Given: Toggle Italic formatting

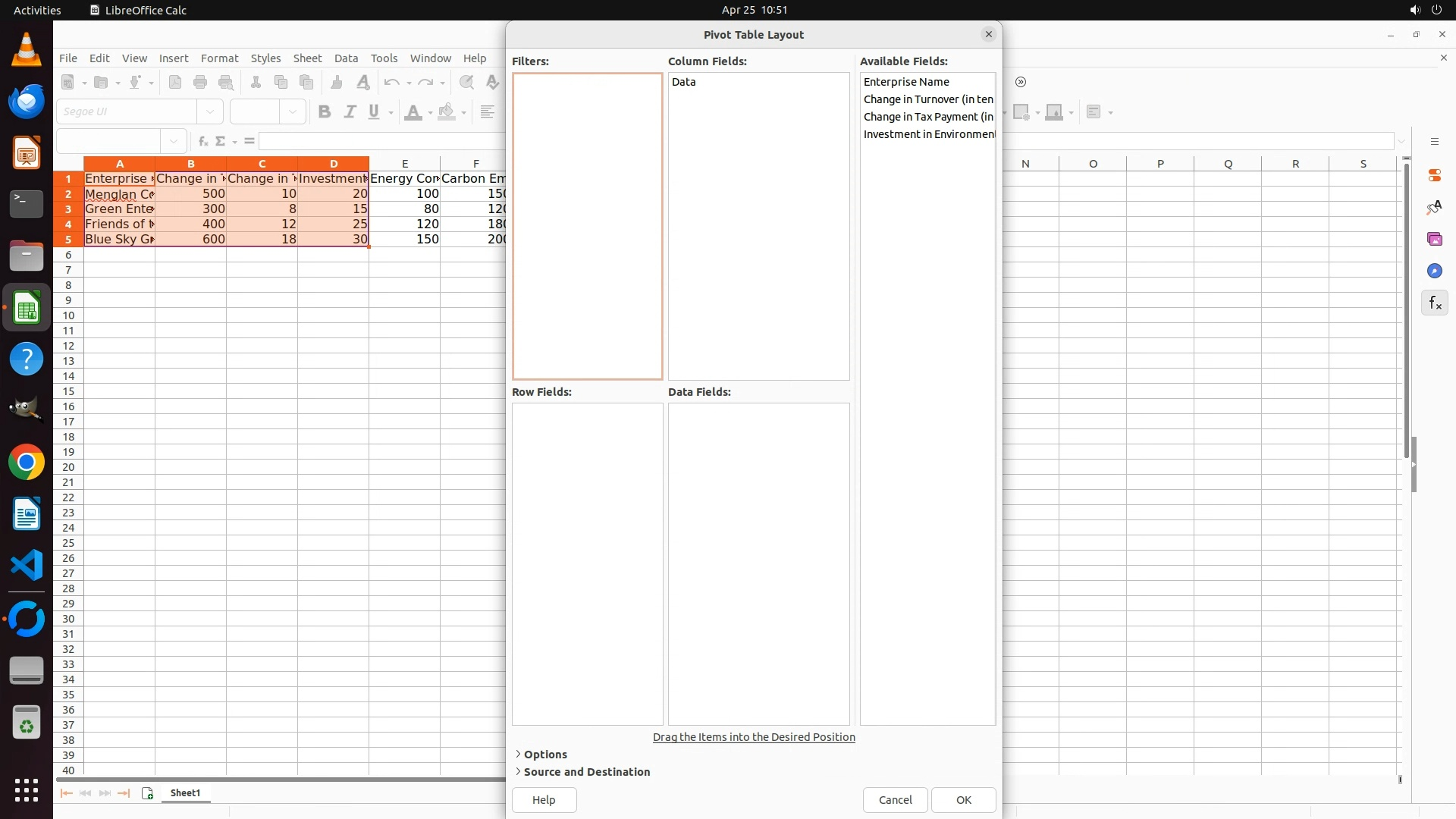Looking at the screenshot, I should pos(350,112).
